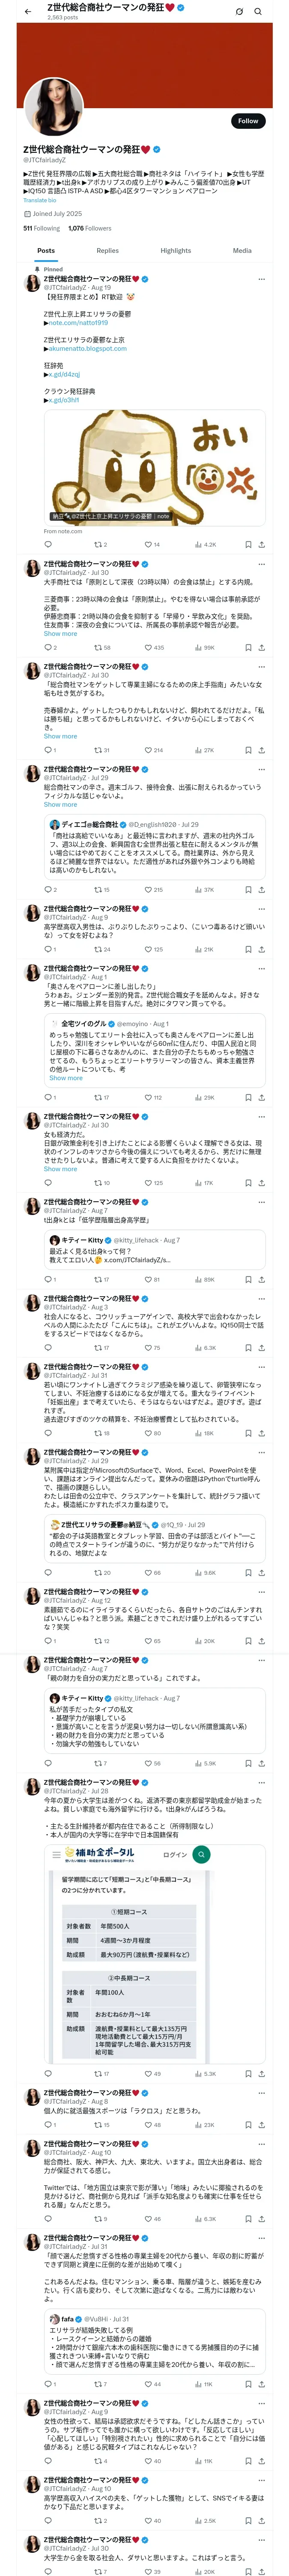This screenshot has width=289, height=2576.
Task: Share the pinned post
Action: point(262,545)
